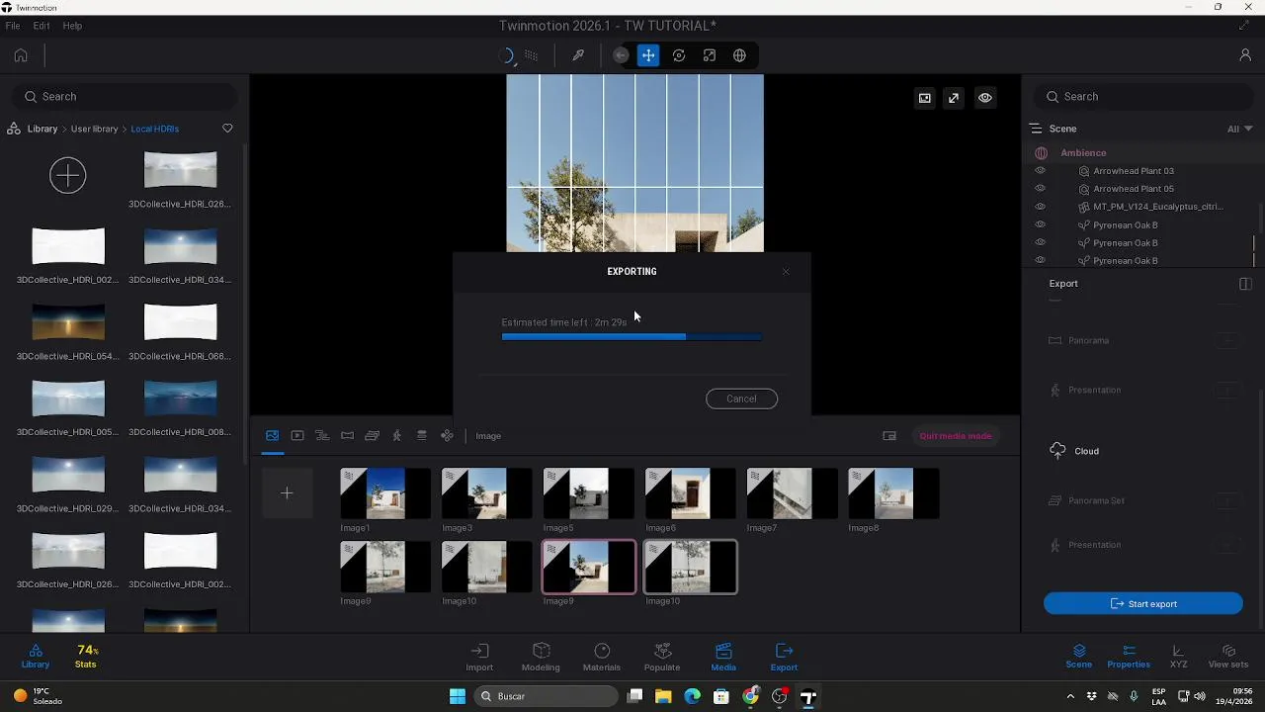Switch to the Materials tab
The image size is (1265, 712).
coord(602,657)
